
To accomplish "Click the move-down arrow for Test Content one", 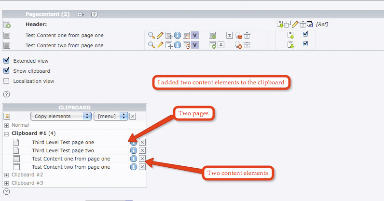I will coord(229,35).
